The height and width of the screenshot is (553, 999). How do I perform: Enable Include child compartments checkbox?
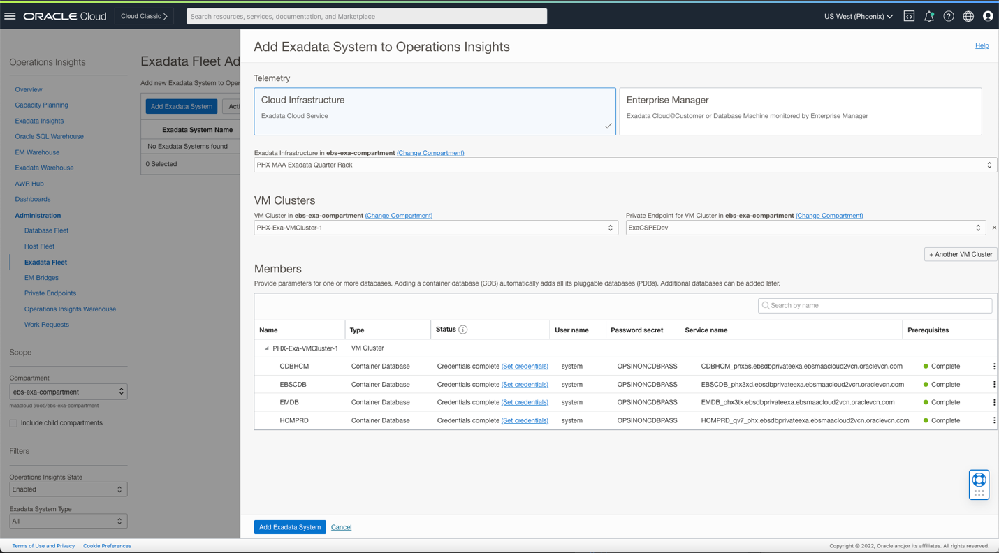[x=13, y=423]
